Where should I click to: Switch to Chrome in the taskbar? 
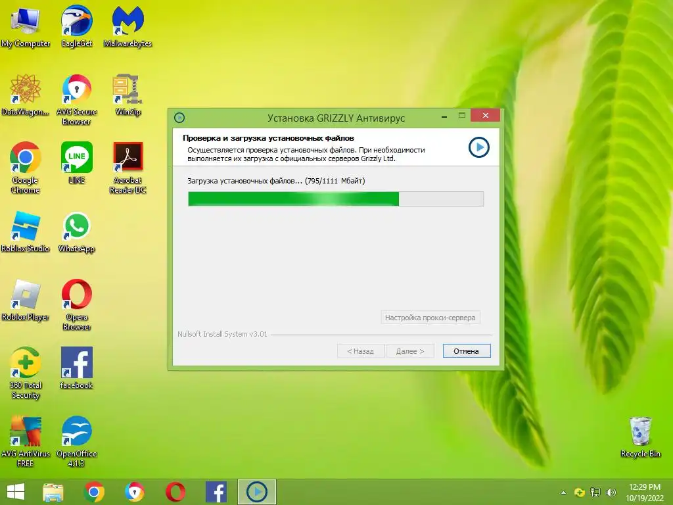(x=94, y=492)
